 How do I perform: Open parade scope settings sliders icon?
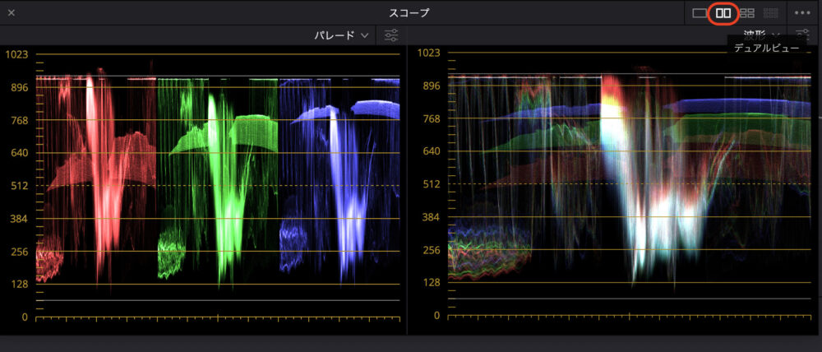[x=391, y=35]
